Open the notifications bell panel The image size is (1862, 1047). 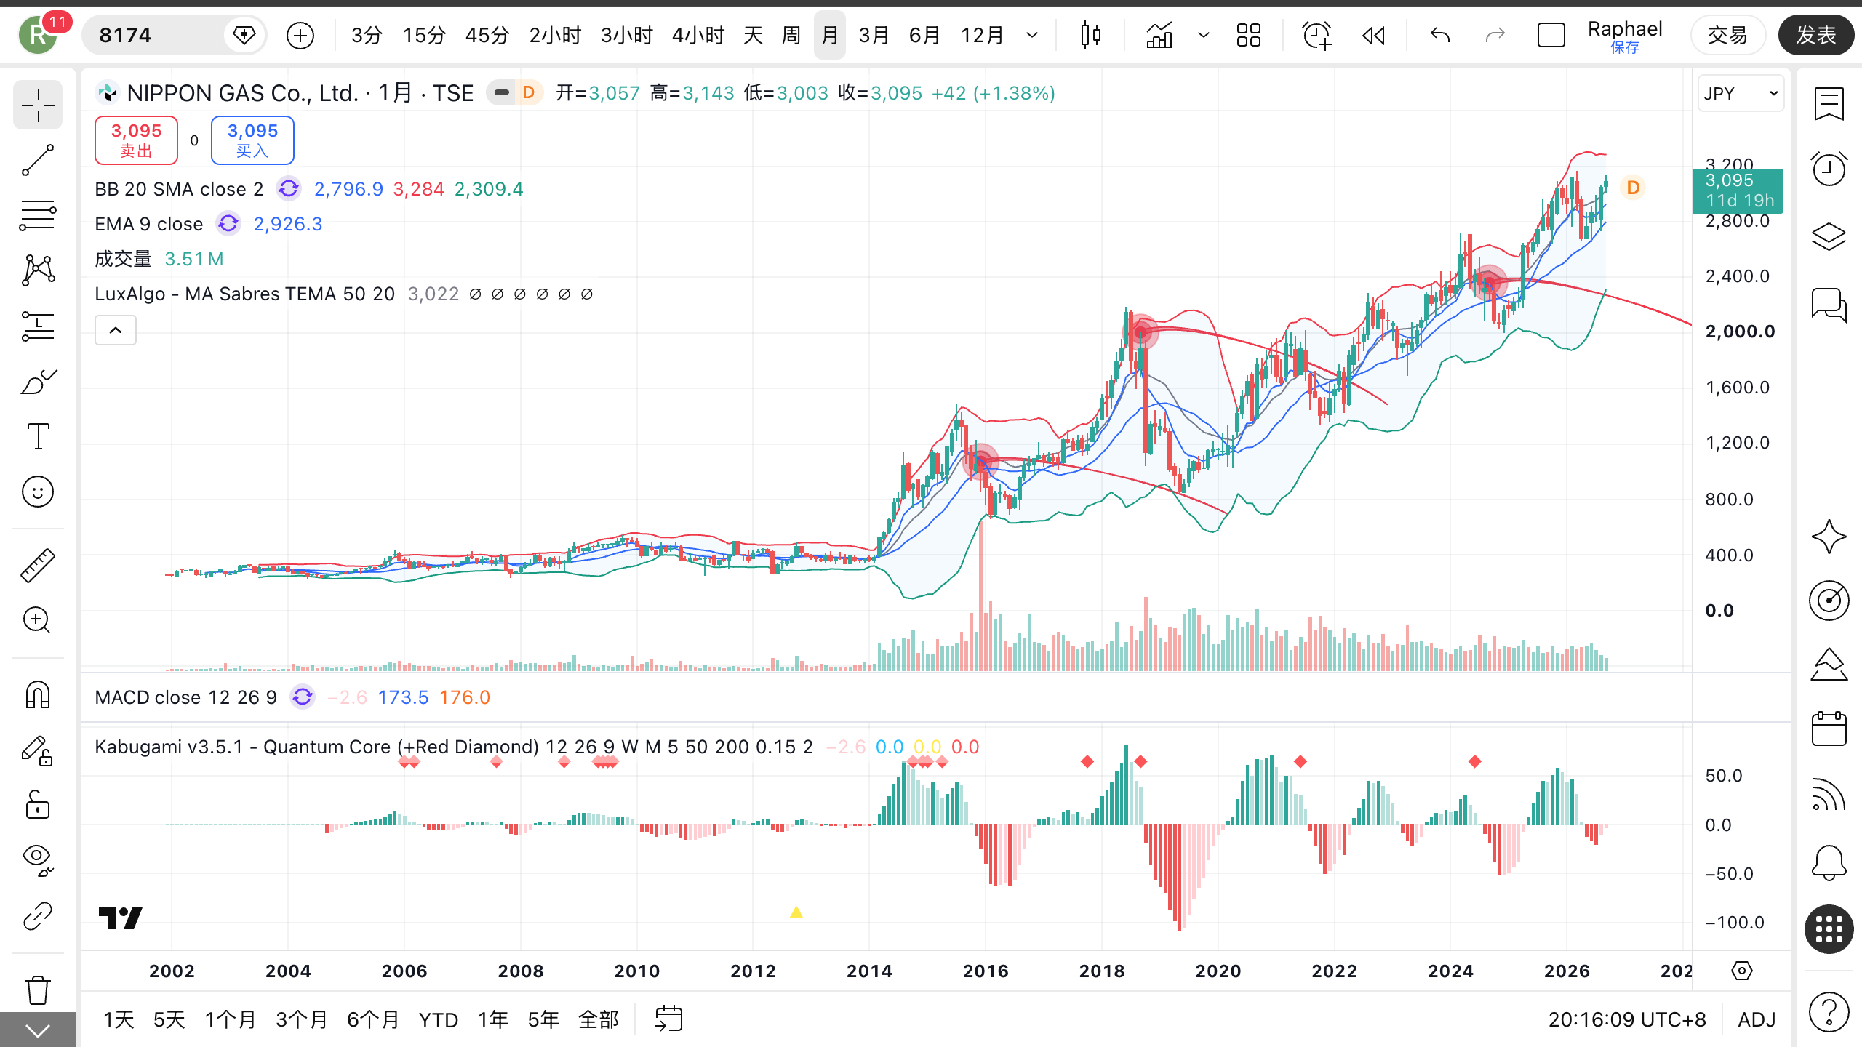click(x=1829, y=863)
